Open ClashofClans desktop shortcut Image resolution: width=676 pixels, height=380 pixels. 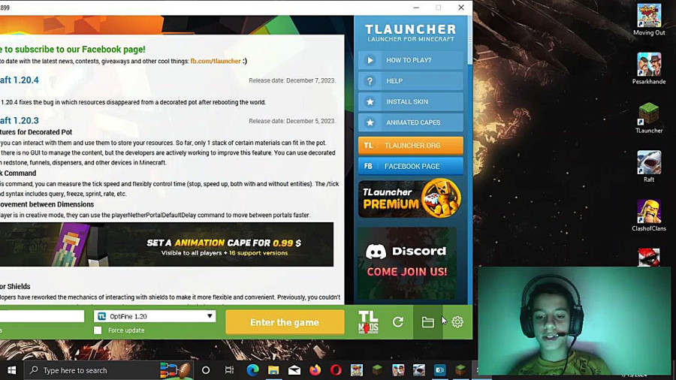point(649,216)
